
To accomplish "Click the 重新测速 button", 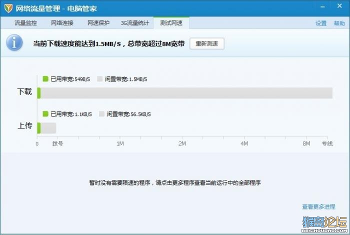I will tap(207, 43).
